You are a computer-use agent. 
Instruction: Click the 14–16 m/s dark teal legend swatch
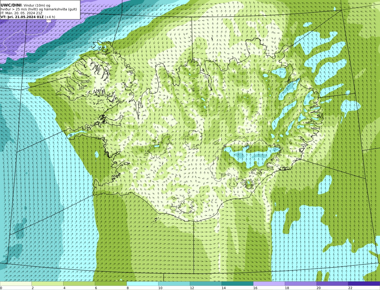[237, 283]
